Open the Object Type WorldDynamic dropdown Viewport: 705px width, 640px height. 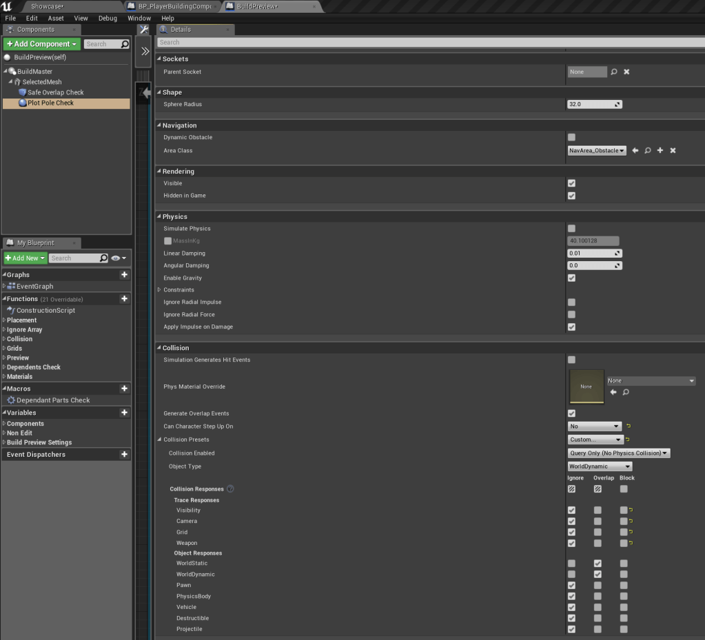tap(600, 466)
